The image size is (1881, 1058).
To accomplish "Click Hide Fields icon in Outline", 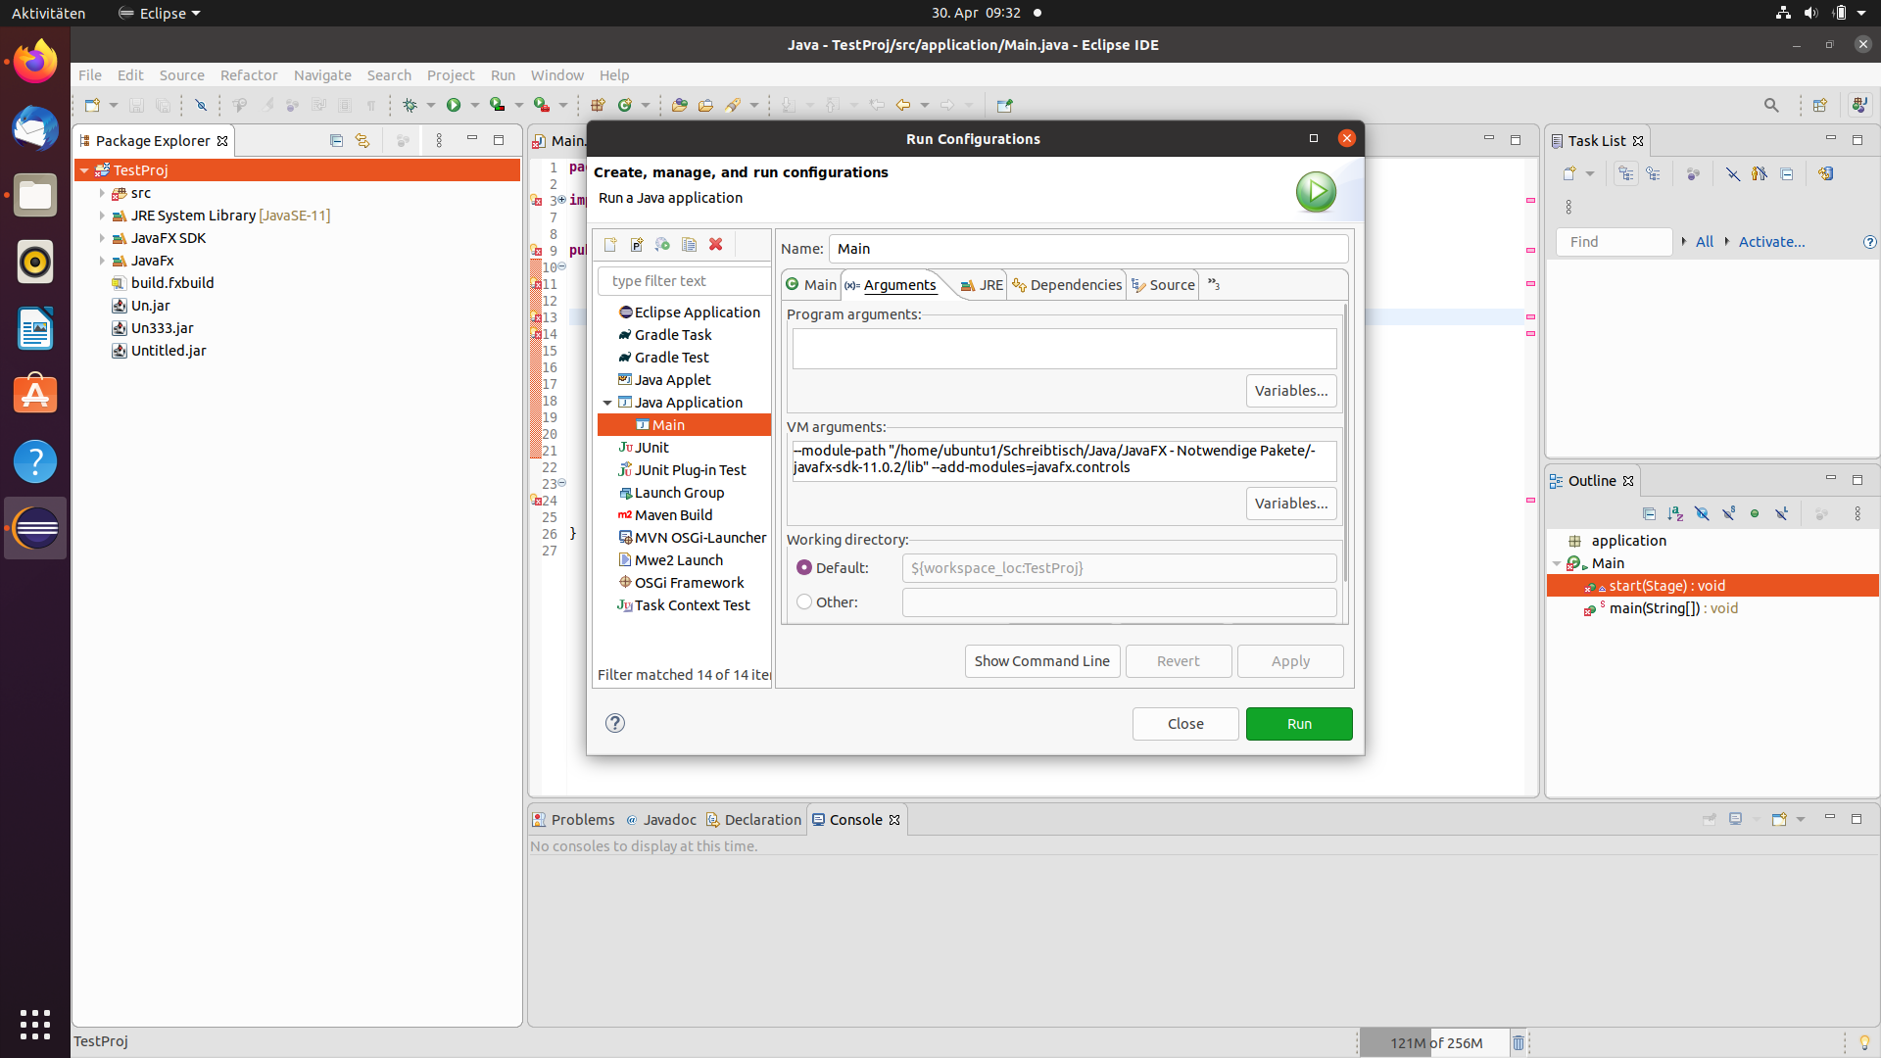I will 1702,513.
